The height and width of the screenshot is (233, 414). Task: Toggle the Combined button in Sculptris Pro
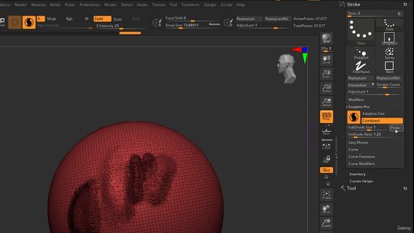pos(382,121)
